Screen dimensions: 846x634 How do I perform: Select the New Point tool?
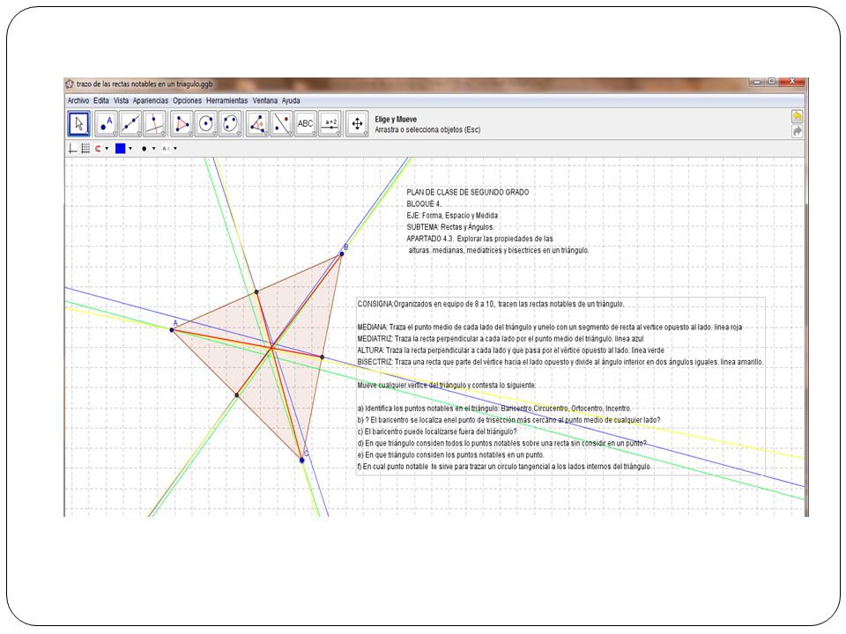[x=107, y=124]
